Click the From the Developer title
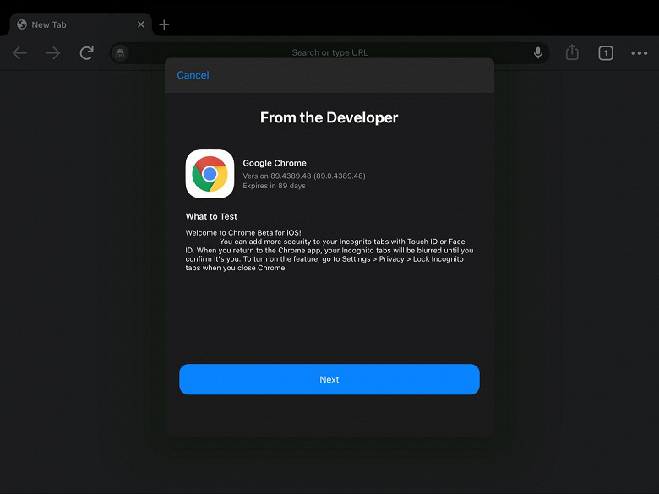 [329, 117]
